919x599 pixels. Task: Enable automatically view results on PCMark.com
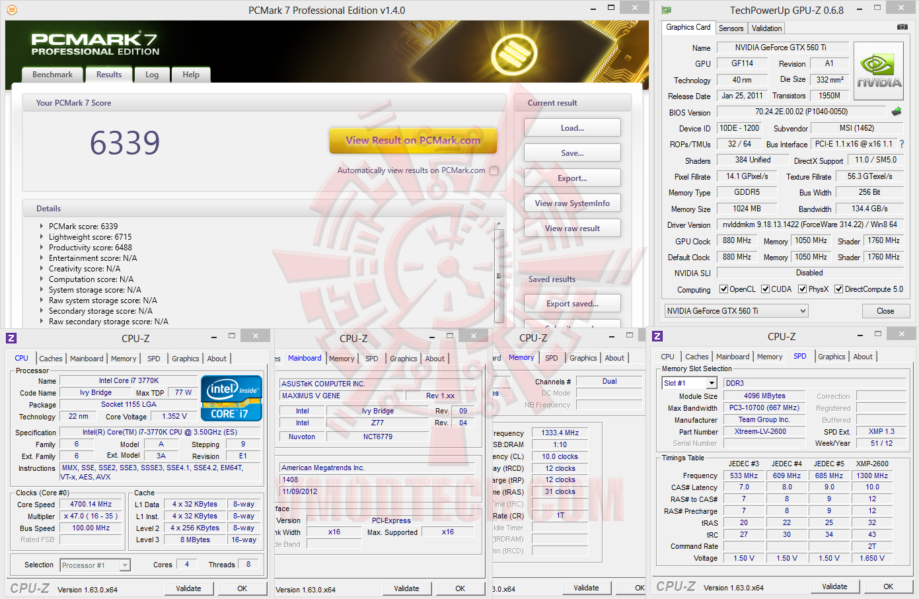tap(494, 170)
